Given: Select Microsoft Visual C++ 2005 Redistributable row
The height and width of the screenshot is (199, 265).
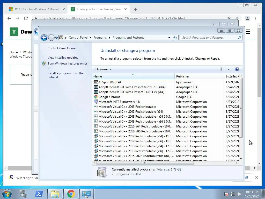Looking at the screenshot, I should [x=166, y=106].
